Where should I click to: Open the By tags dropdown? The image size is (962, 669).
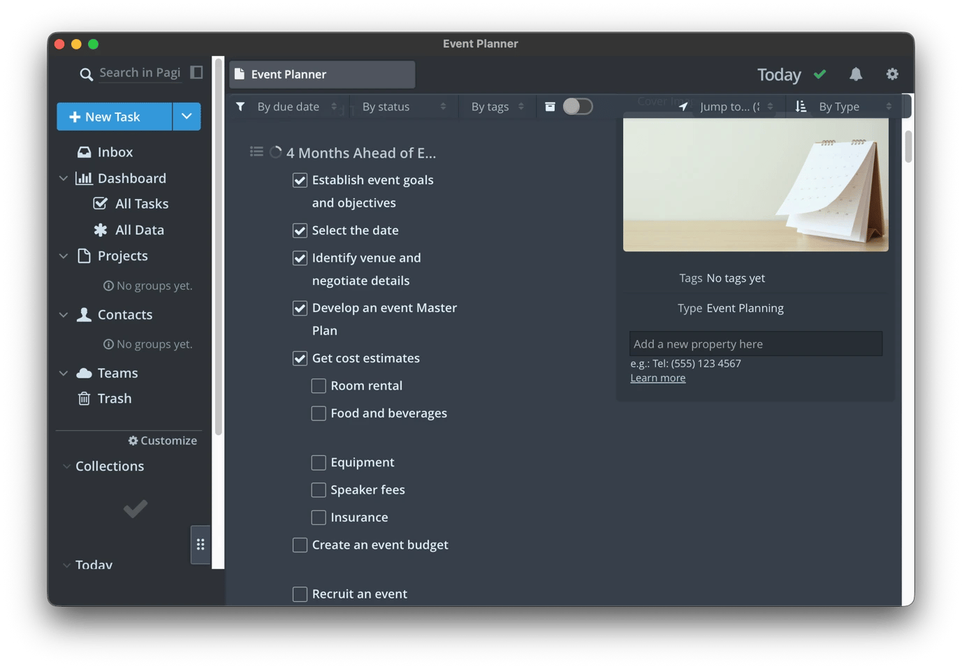coord(497,107)
